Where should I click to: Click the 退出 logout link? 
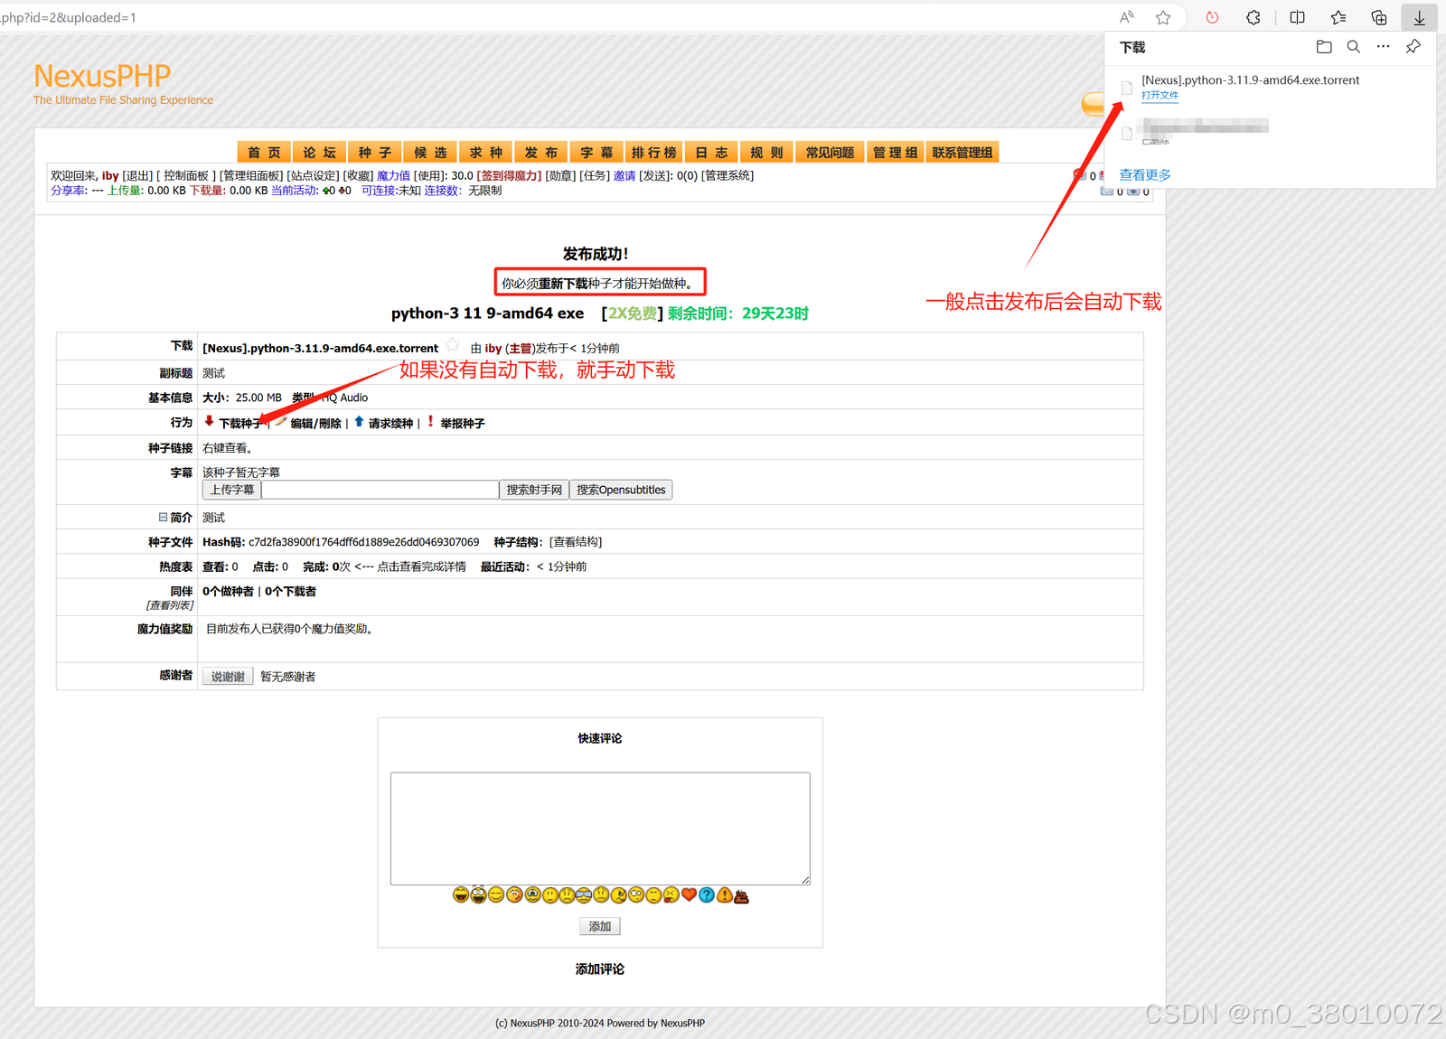click(137, 175)
